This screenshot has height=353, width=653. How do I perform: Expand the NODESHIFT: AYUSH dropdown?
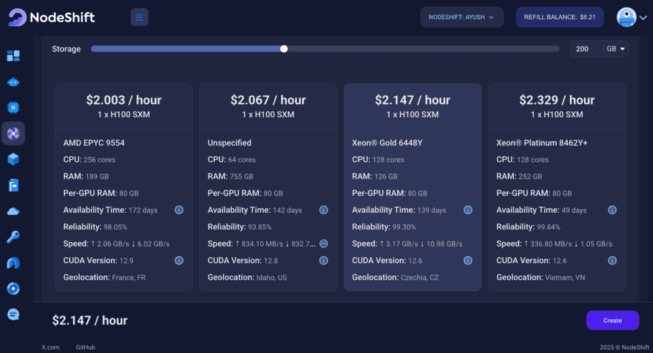(x=462, y=17)
